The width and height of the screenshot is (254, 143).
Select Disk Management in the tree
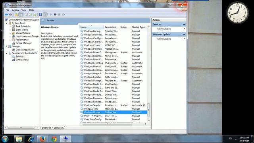click(x=25, y=50)
